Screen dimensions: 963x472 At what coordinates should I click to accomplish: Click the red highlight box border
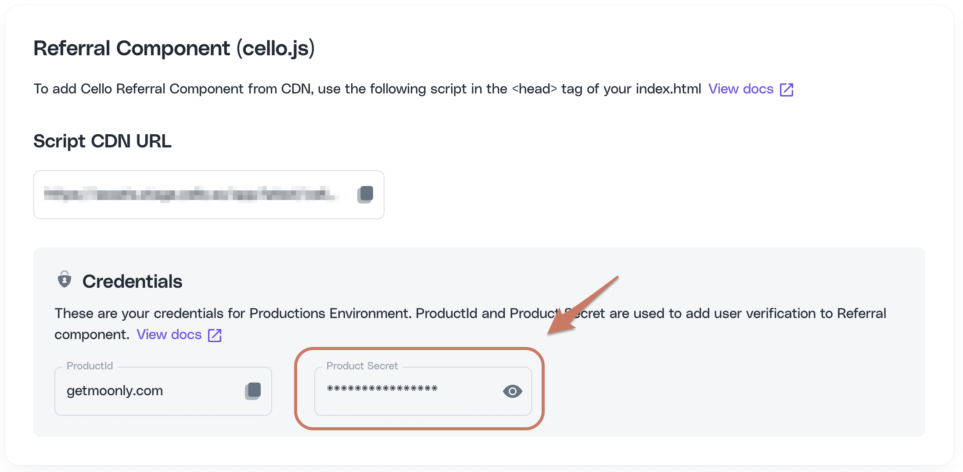click(419, 349)
